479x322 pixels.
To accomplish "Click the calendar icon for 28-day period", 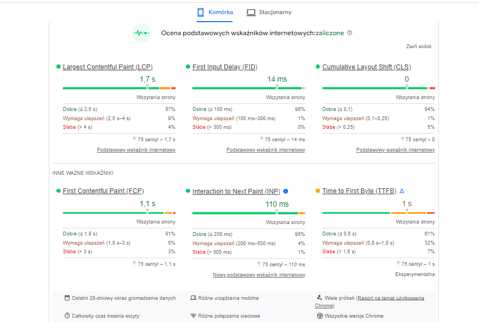I will 67,298.
